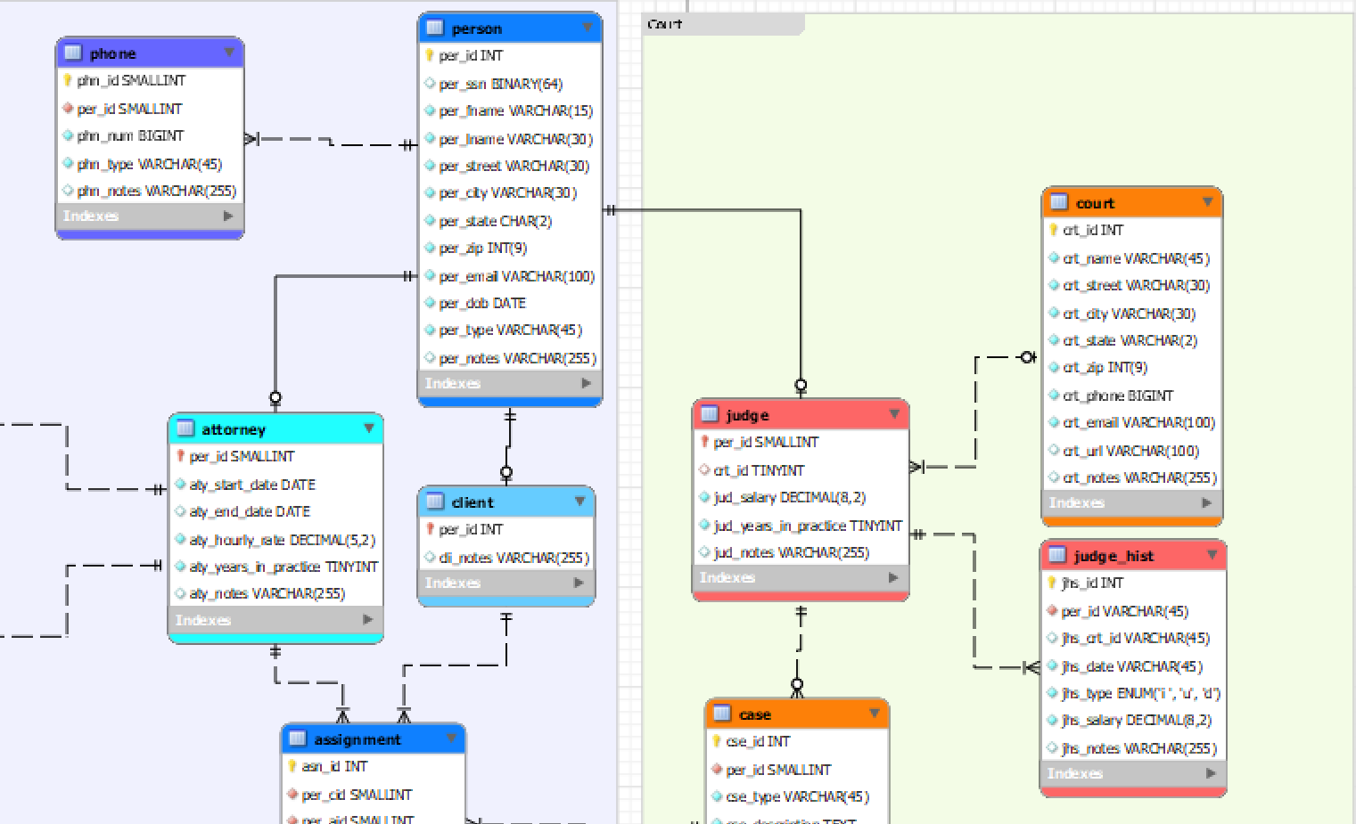Image resolution: width=1356 pixels, height=824 pixels.
Task: Click diamond icon of cli_notes column
Action: coord(430,558)
